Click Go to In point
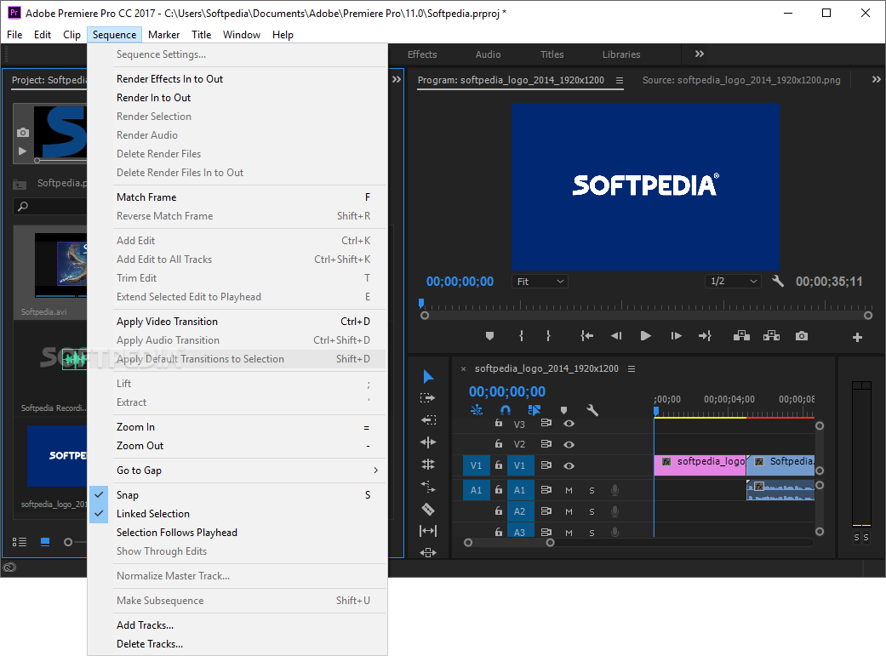 pyautogui.click(x=587, y=336)
